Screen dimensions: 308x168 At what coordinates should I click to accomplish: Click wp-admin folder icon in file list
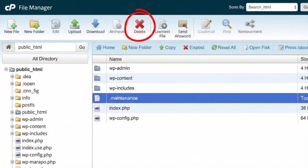point(97,68)
